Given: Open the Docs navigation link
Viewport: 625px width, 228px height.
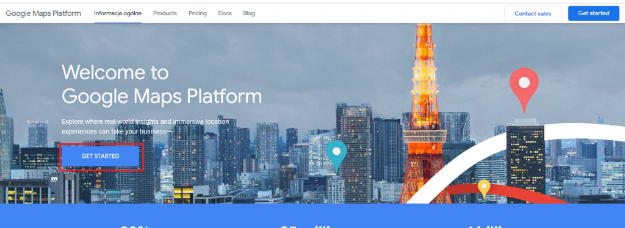Looking at the screenshot, I should [225, 13].
